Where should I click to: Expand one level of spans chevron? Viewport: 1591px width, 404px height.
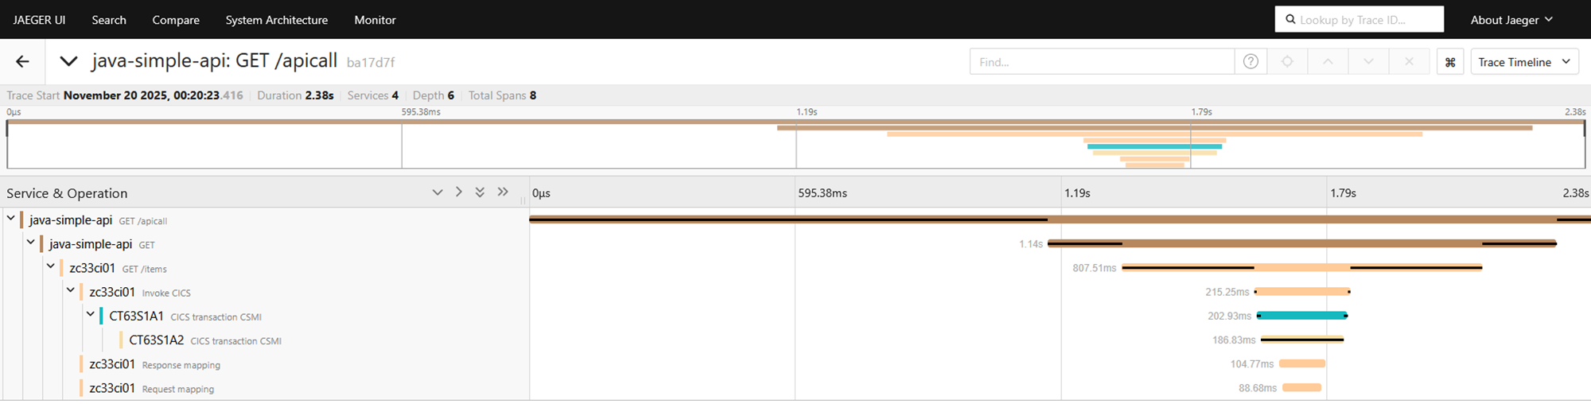[x=437, y=192]
